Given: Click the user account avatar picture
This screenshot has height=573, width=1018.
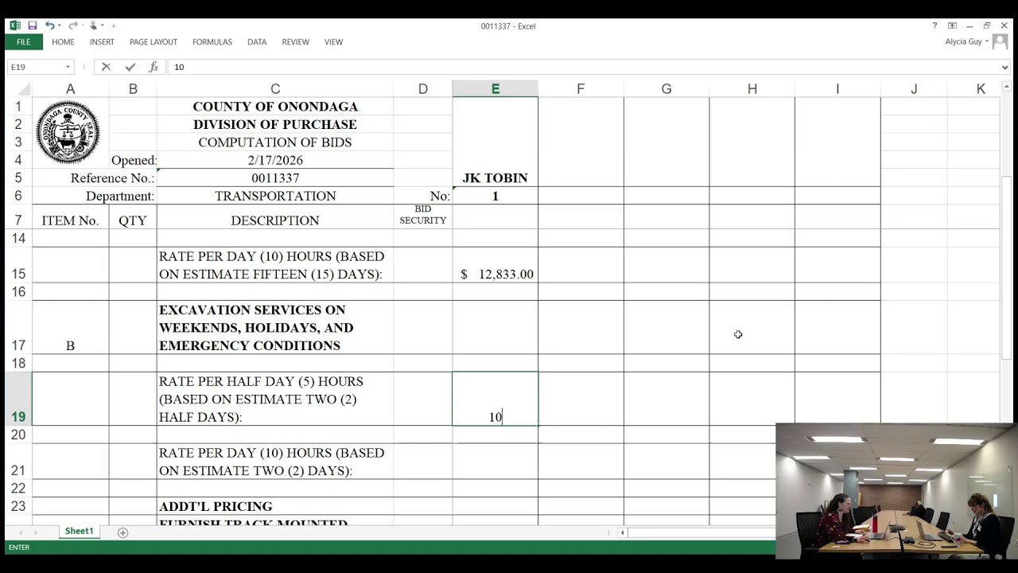Looking at the screenshot, I should [1000, 41].
